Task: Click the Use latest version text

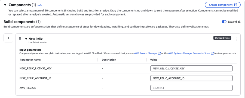Action: [x=38, y=42]
